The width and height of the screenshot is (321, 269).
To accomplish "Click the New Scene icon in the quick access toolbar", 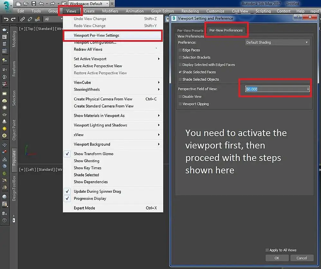I will [18, 4].
